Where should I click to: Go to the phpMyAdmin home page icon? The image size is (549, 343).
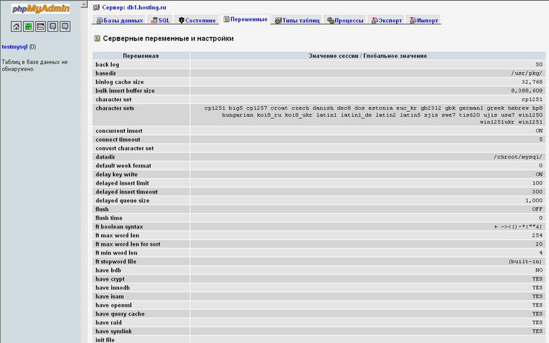click(16, 27)
